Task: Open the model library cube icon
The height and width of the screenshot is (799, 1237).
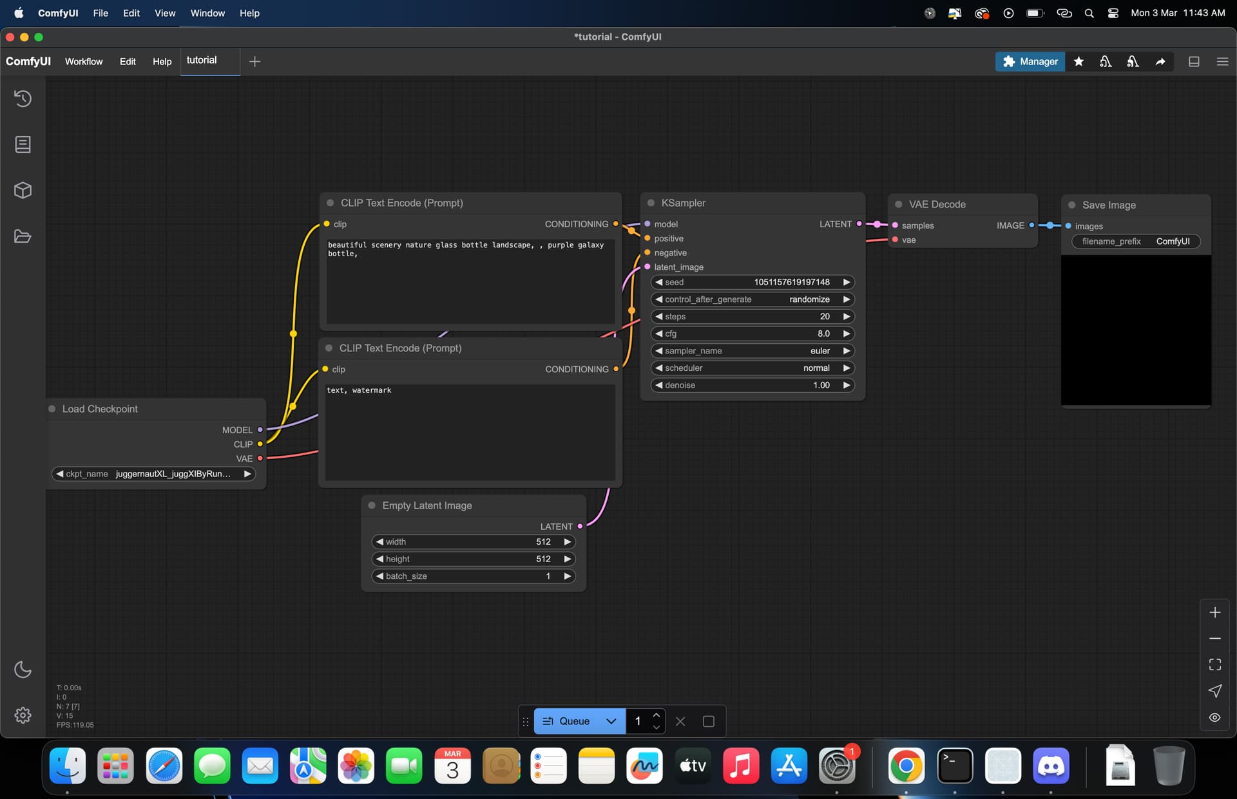Action: 23,191
